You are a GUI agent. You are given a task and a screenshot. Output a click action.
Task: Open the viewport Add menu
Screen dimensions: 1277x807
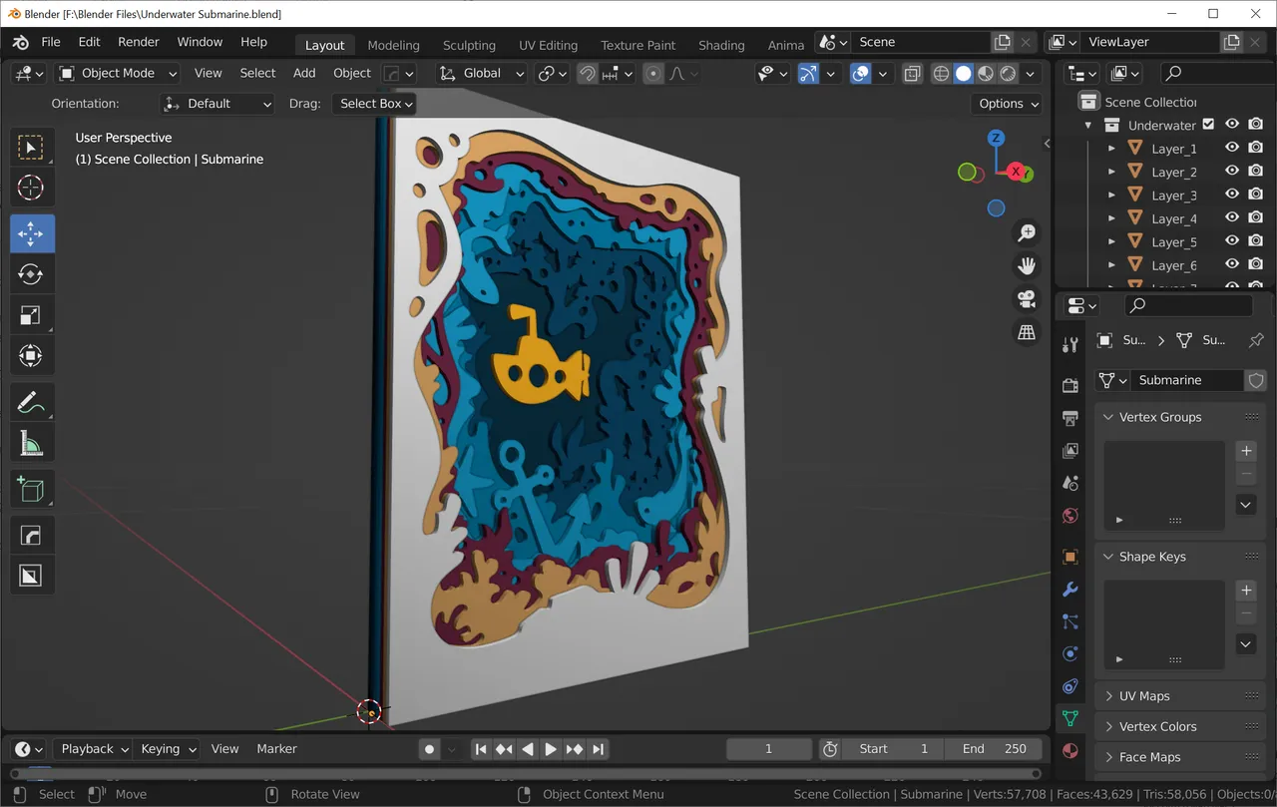point(304,73)
